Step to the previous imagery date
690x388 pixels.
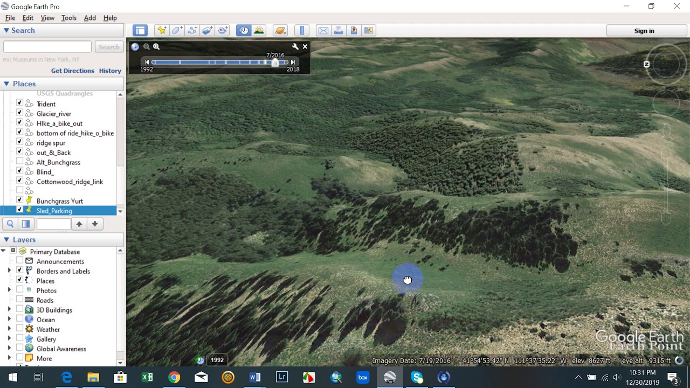(147, 62)
